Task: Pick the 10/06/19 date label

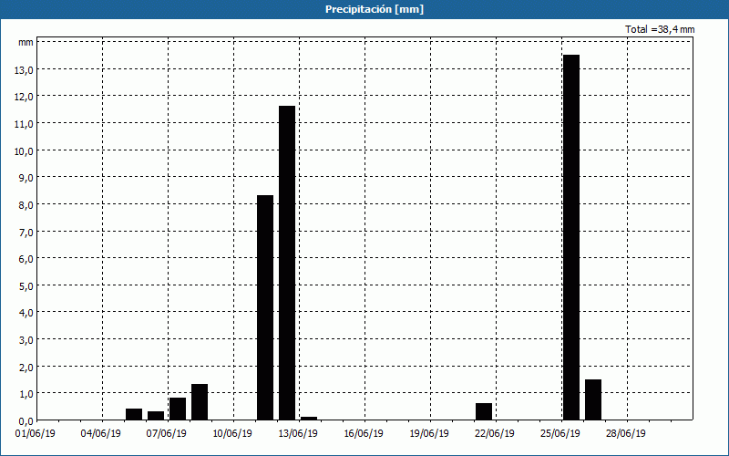Action: coord(232,434)
